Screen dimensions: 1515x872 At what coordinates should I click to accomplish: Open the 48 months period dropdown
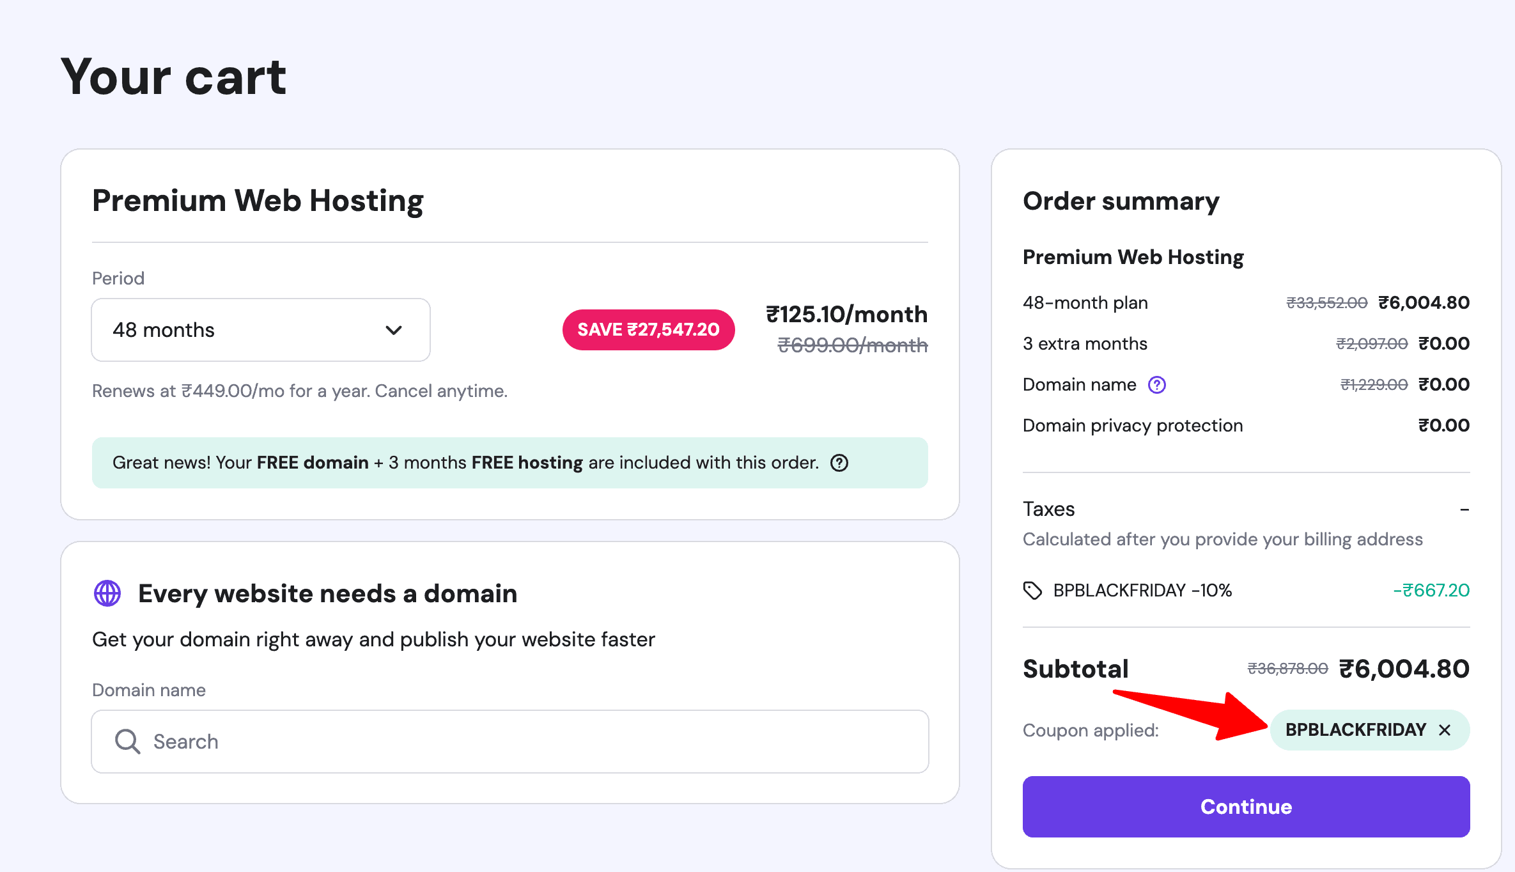[260, 330]
